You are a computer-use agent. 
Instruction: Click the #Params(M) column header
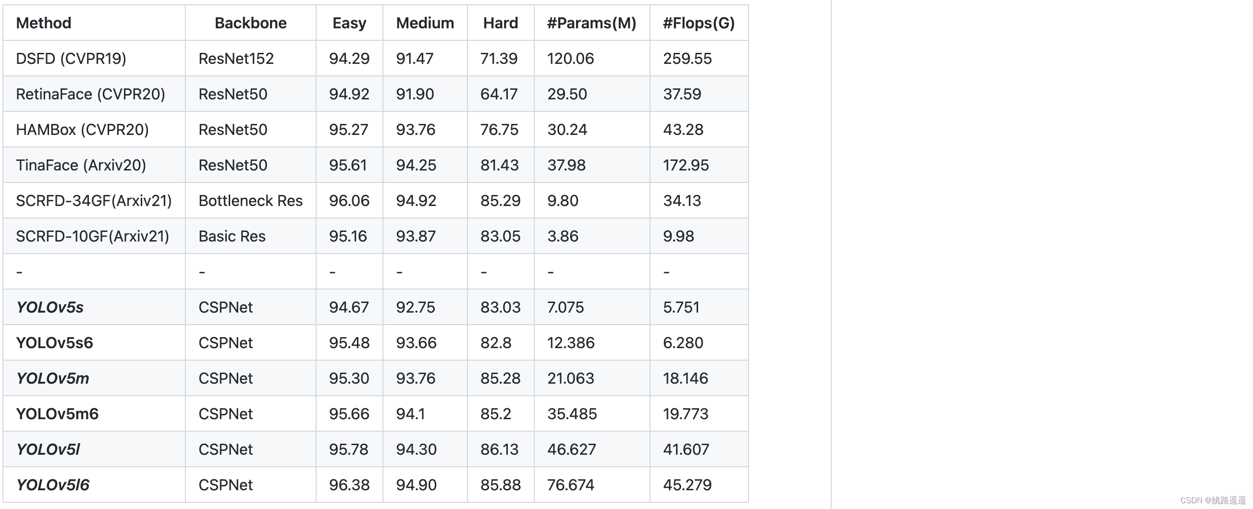(591, 23)
